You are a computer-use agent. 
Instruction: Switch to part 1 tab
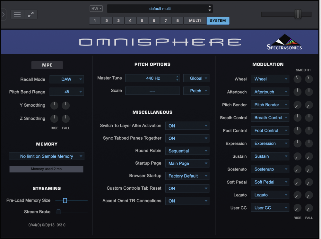pos(95,21)
